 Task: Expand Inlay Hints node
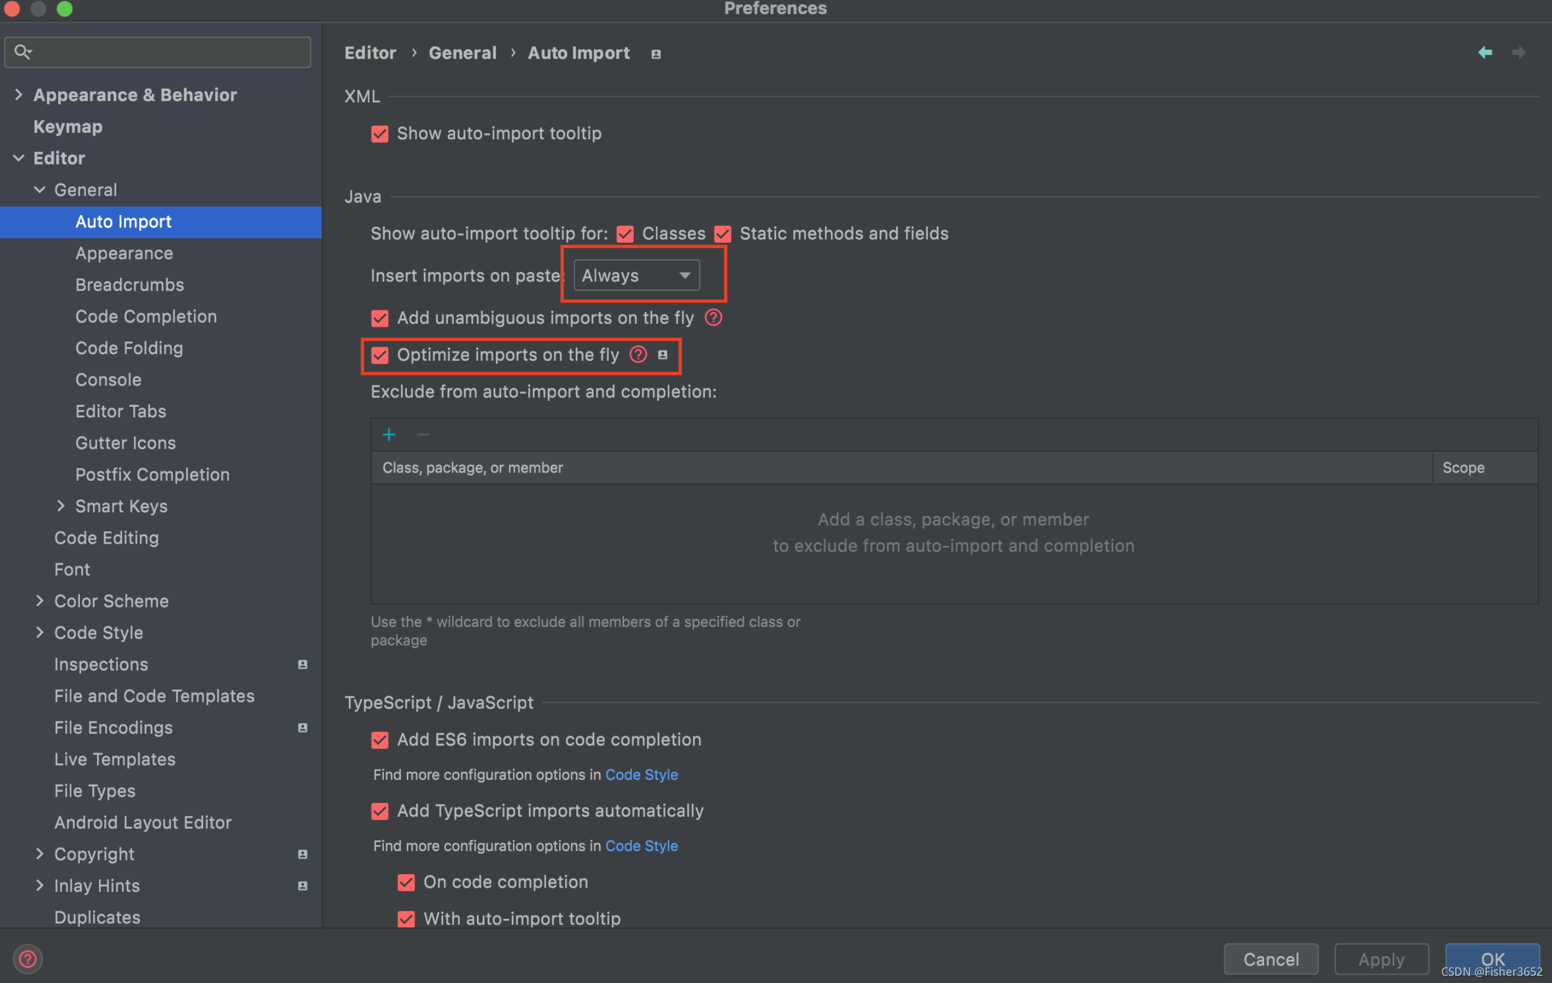click(39, 885)
